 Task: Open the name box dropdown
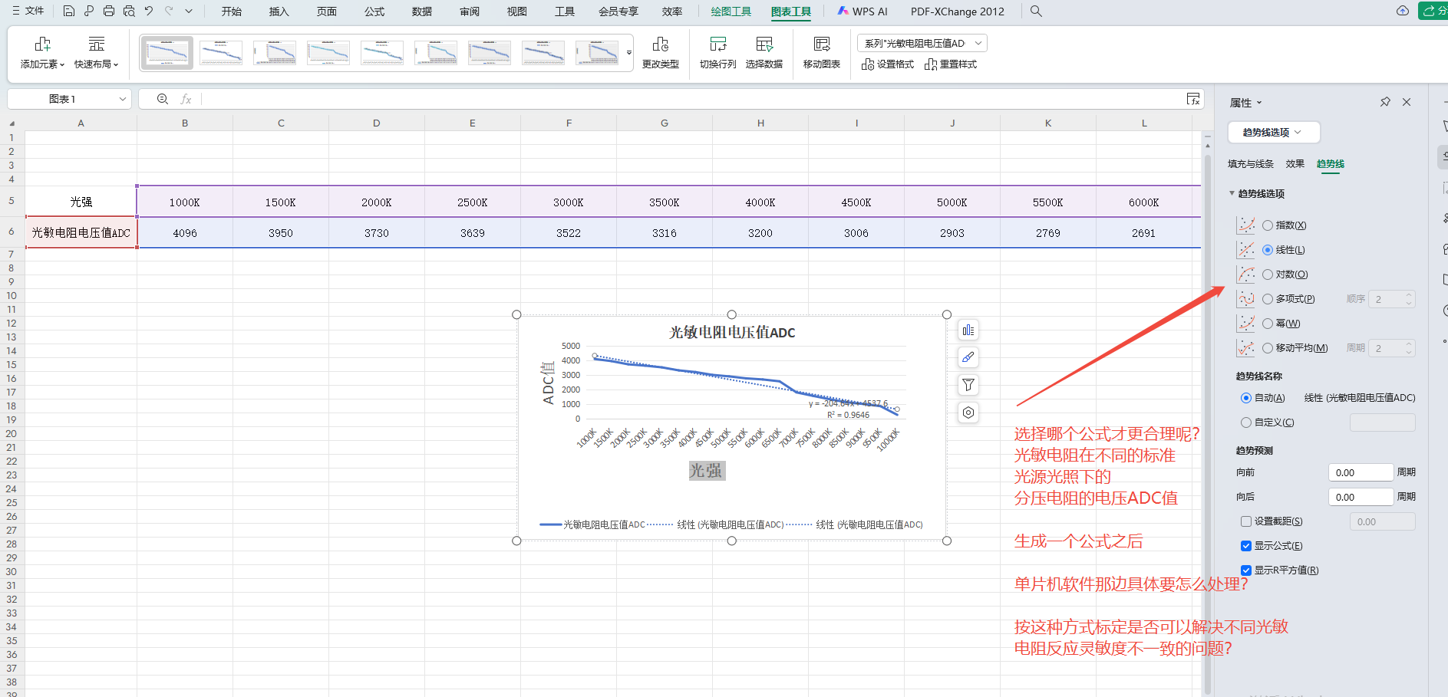pyautogui.click(x=122, y=99)
